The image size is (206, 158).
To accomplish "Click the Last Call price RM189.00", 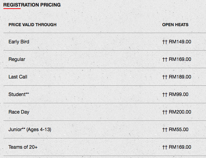I will click(180, 77).
